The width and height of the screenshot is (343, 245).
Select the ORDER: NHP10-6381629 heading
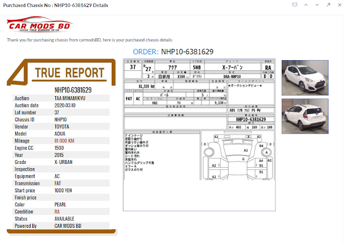pyautogui.click(x=173, y=52)
